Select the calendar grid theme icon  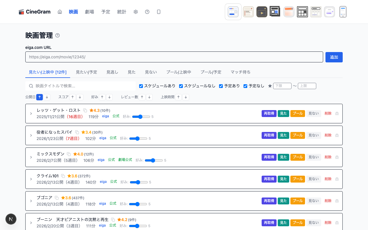pyautogui.click(x=302, y=12)
